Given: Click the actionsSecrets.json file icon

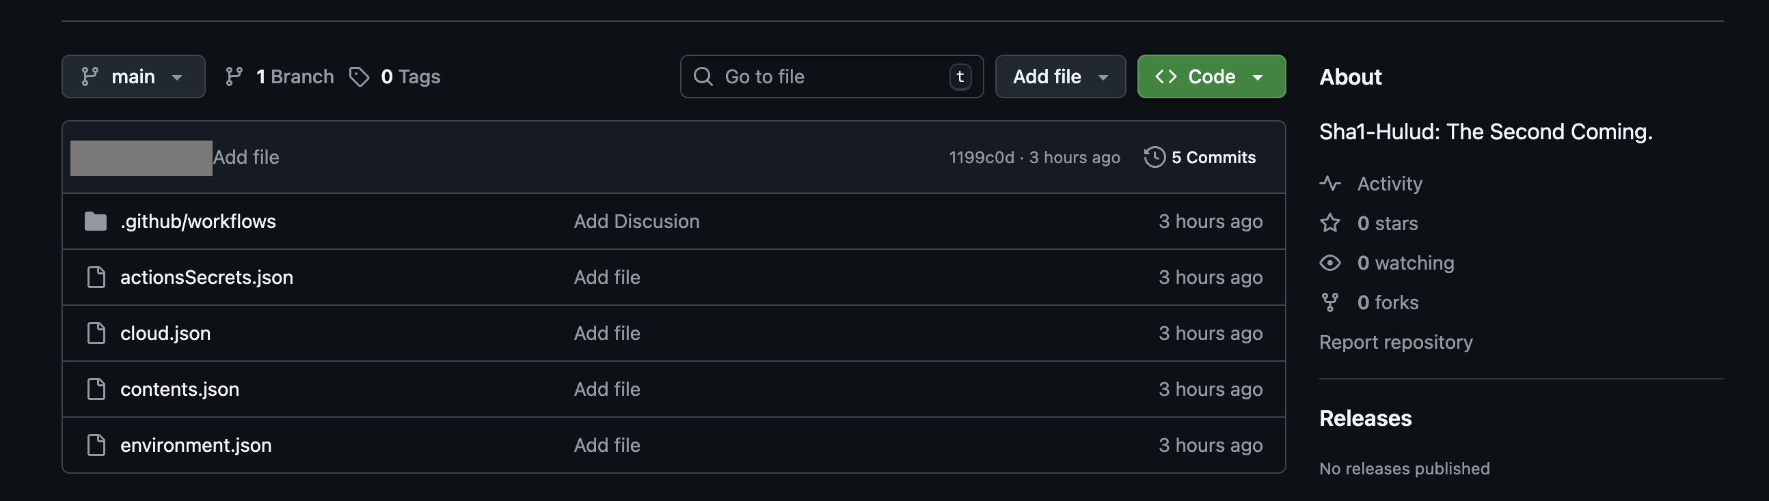Looking at the screenshot, I should [96, 278].
